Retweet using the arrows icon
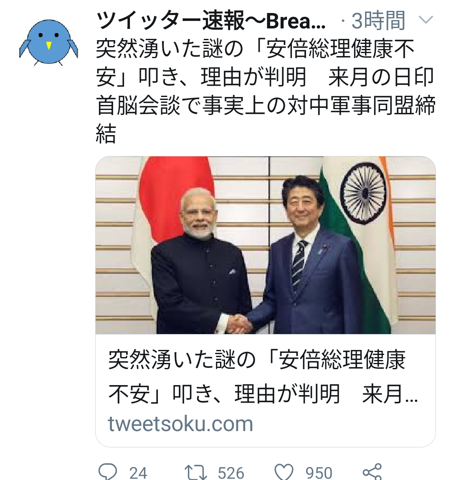451x480 pixels. [196, 472]
